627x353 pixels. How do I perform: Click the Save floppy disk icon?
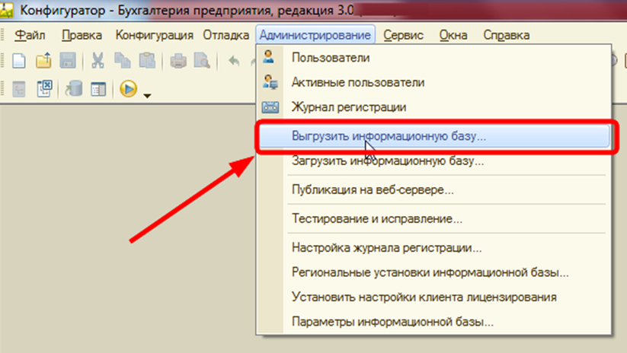68,61
